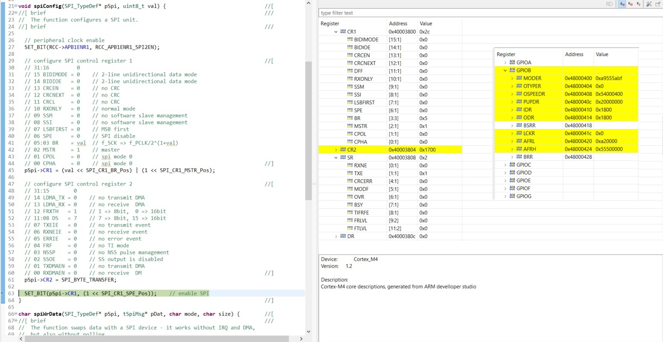Click Value column header in GPIO table
The height and width of the screenshot is (342, 663).
602,54
